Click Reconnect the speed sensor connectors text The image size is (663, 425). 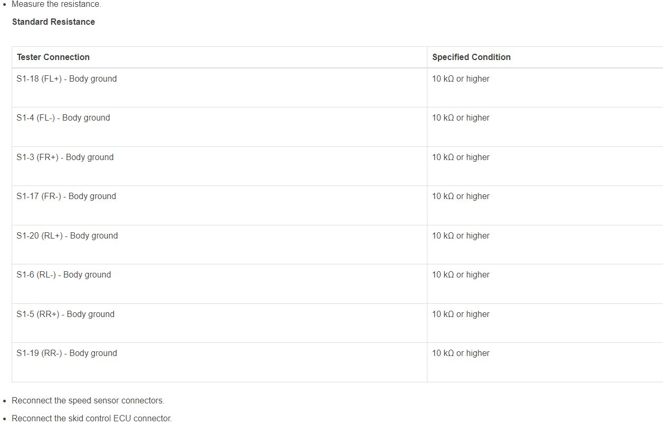(88, 400)
